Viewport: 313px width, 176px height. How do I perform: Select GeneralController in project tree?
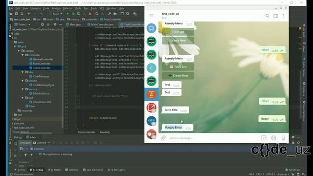[x=43, y=59]
